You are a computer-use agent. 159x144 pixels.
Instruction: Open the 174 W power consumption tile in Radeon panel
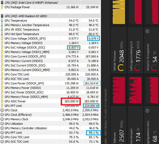(x=135, y=125)
